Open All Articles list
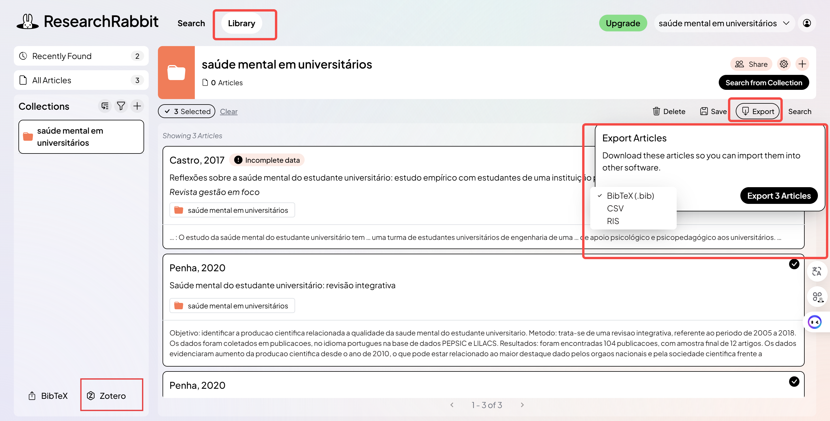 pos(81,80)
